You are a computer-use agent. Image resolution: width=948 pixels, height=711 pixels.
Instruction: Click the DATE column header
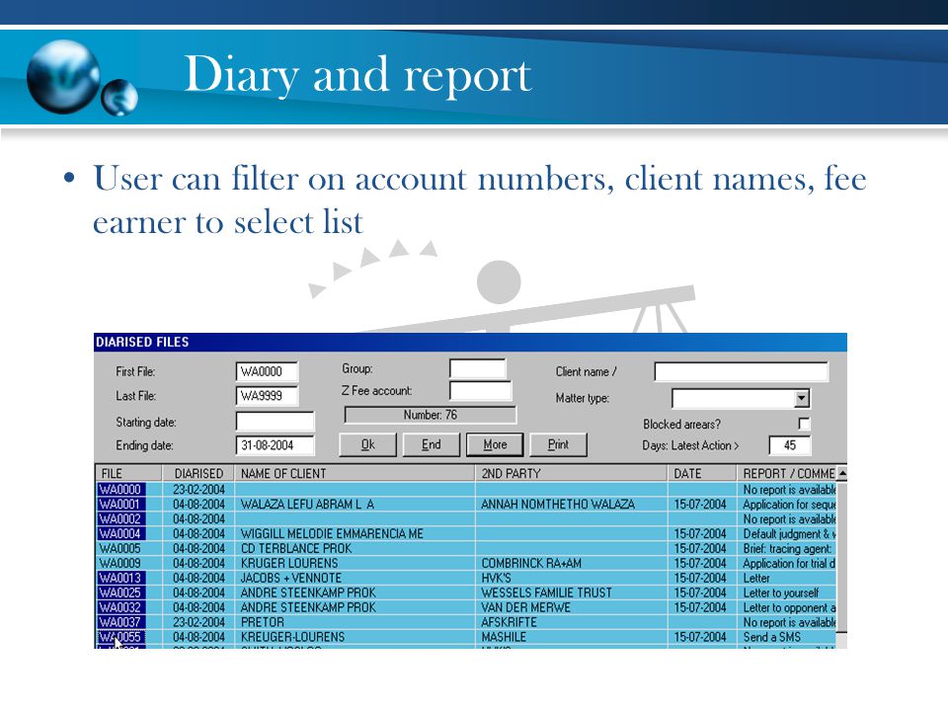702,473
